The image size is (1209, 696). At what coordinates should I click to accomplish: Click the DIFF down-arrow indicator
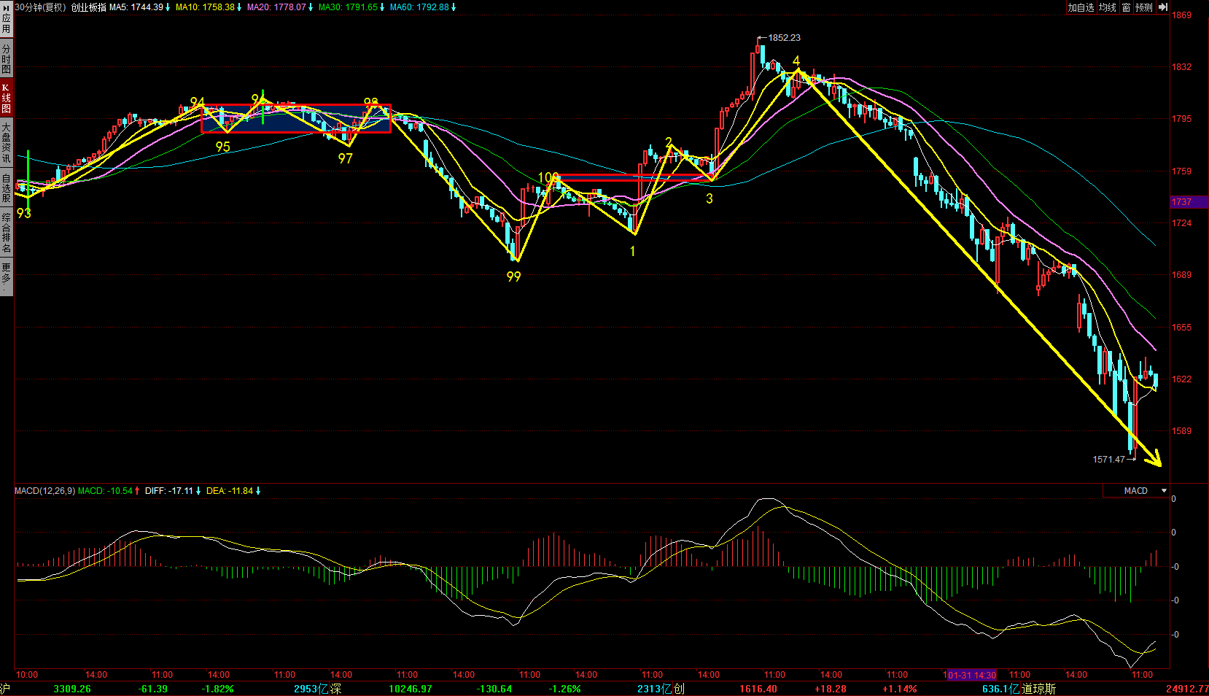198,491
